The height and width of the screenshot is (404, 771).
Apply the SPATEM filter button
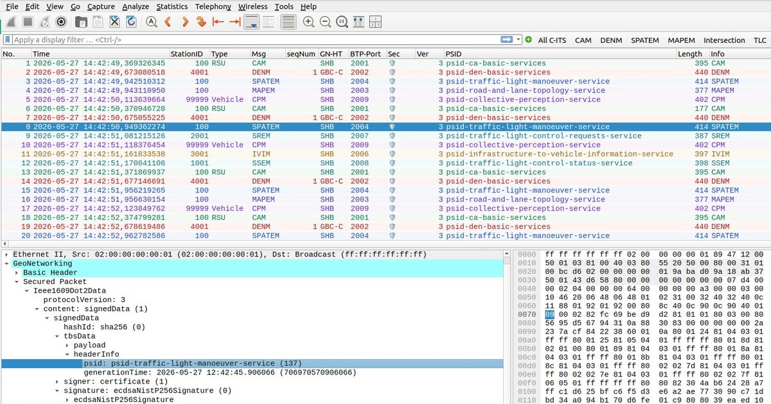point(644,40)
